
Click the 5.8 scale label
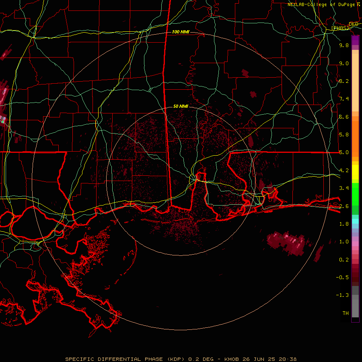pos(344,135)
